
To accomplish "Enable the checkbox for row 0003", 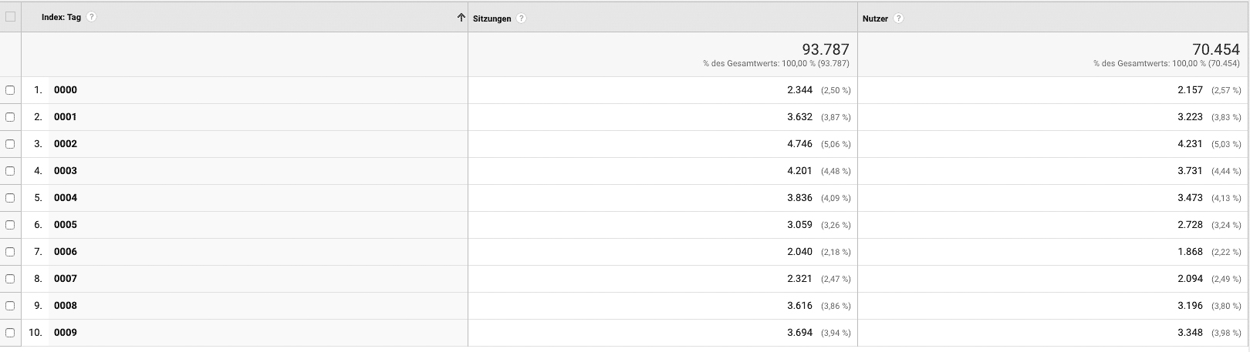I will (10, 171).
